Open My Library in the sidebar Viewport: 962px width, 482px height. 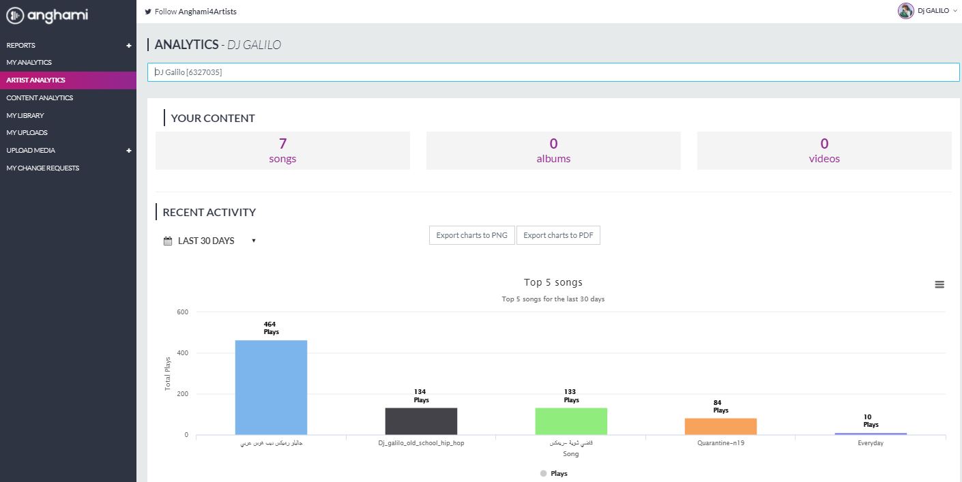tap(25, 116)
